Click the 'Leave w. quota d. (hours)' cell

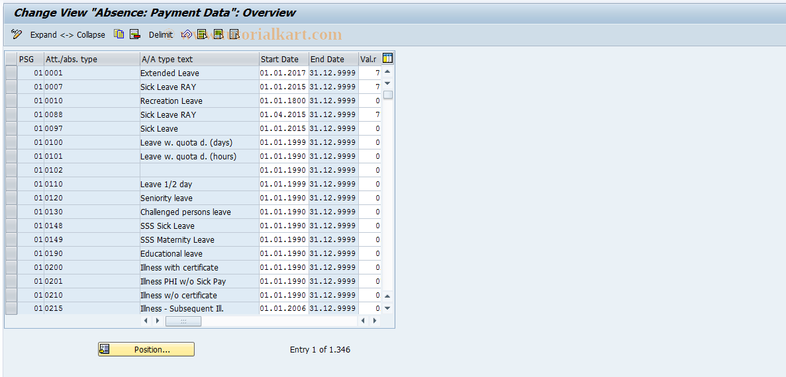[x=199, y=156]
